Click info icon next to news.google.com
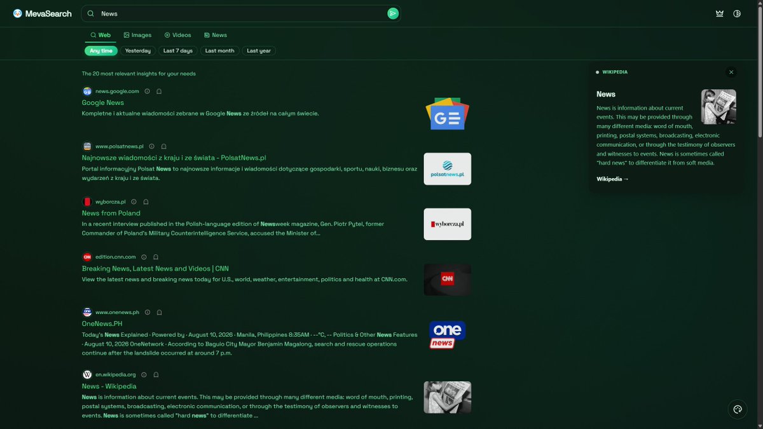The height and width of the screenshot is (429, 763). coord(147,91)
